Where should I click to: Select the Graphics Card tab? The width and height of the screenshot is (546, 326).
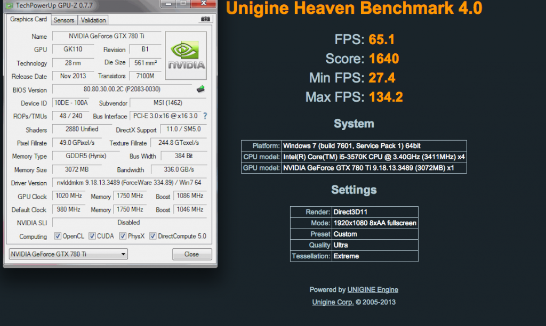pos(29,19)
